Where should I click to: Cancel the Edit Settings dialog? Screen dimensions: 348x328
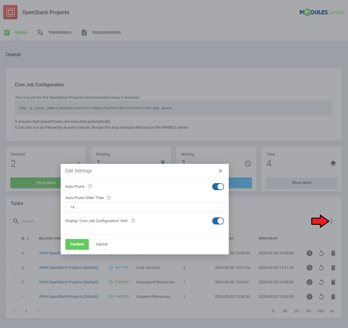[x=102, y=244]
